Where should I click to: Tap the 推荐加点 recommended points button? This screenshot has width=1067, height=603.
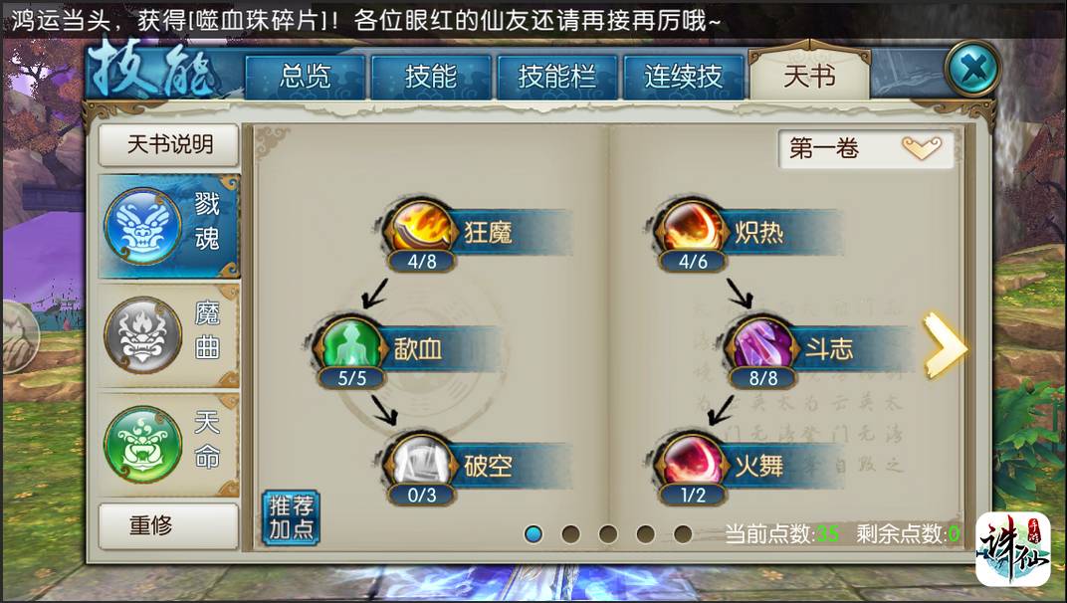point(291,517)
